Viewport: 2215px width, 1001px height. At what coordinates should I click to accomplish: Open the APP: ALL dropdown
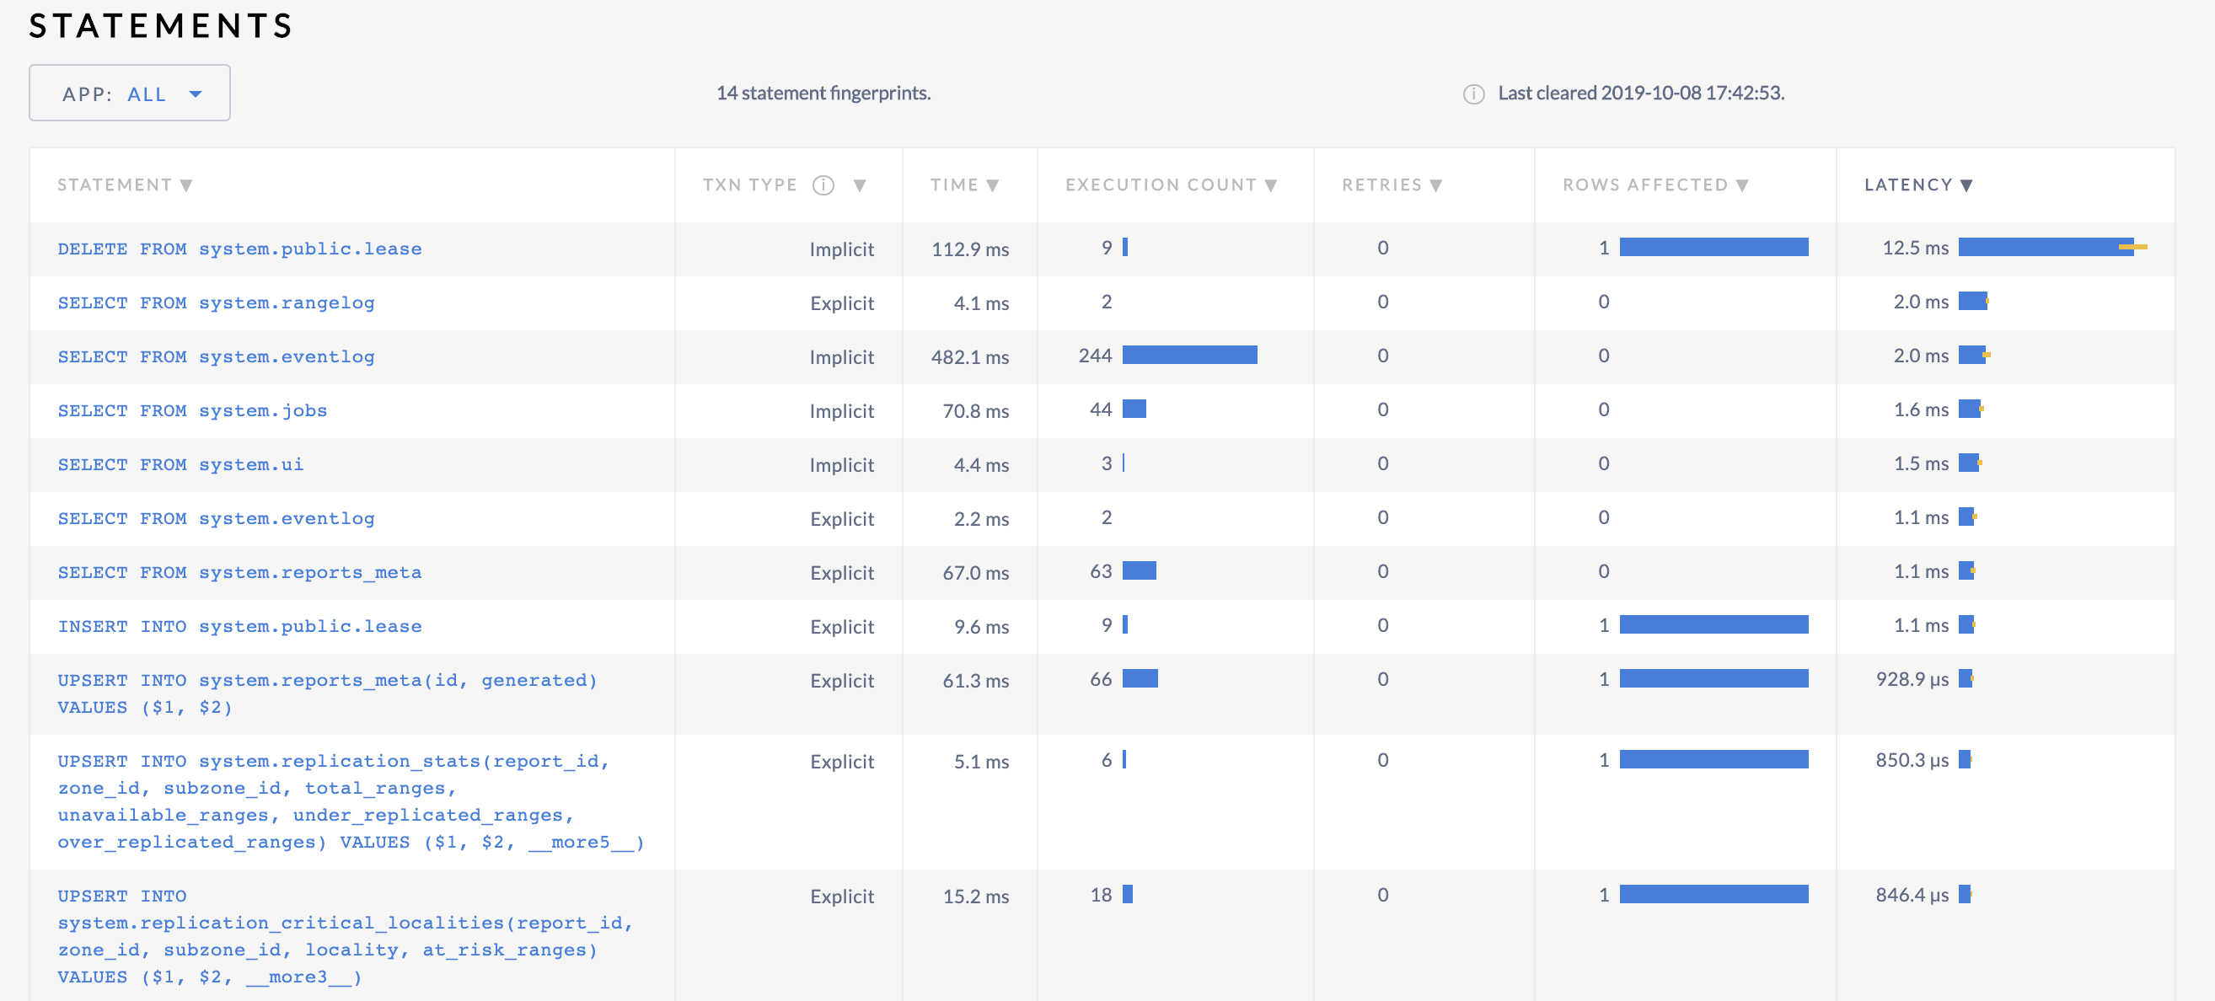[130, 93]
